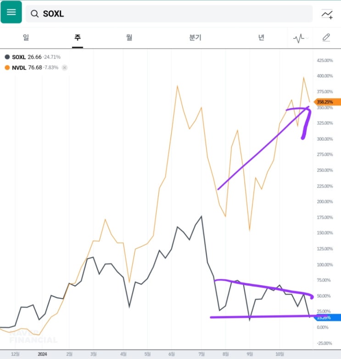Select the 주 (weekly) tab
Screen dimensions: 341x359
tap(77, 38)
